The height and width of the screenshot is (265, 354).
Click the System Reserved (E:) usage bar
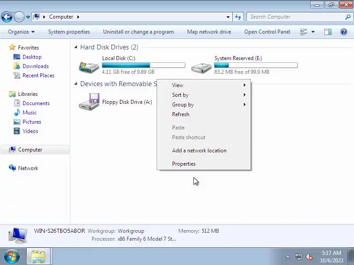(256, 65)
